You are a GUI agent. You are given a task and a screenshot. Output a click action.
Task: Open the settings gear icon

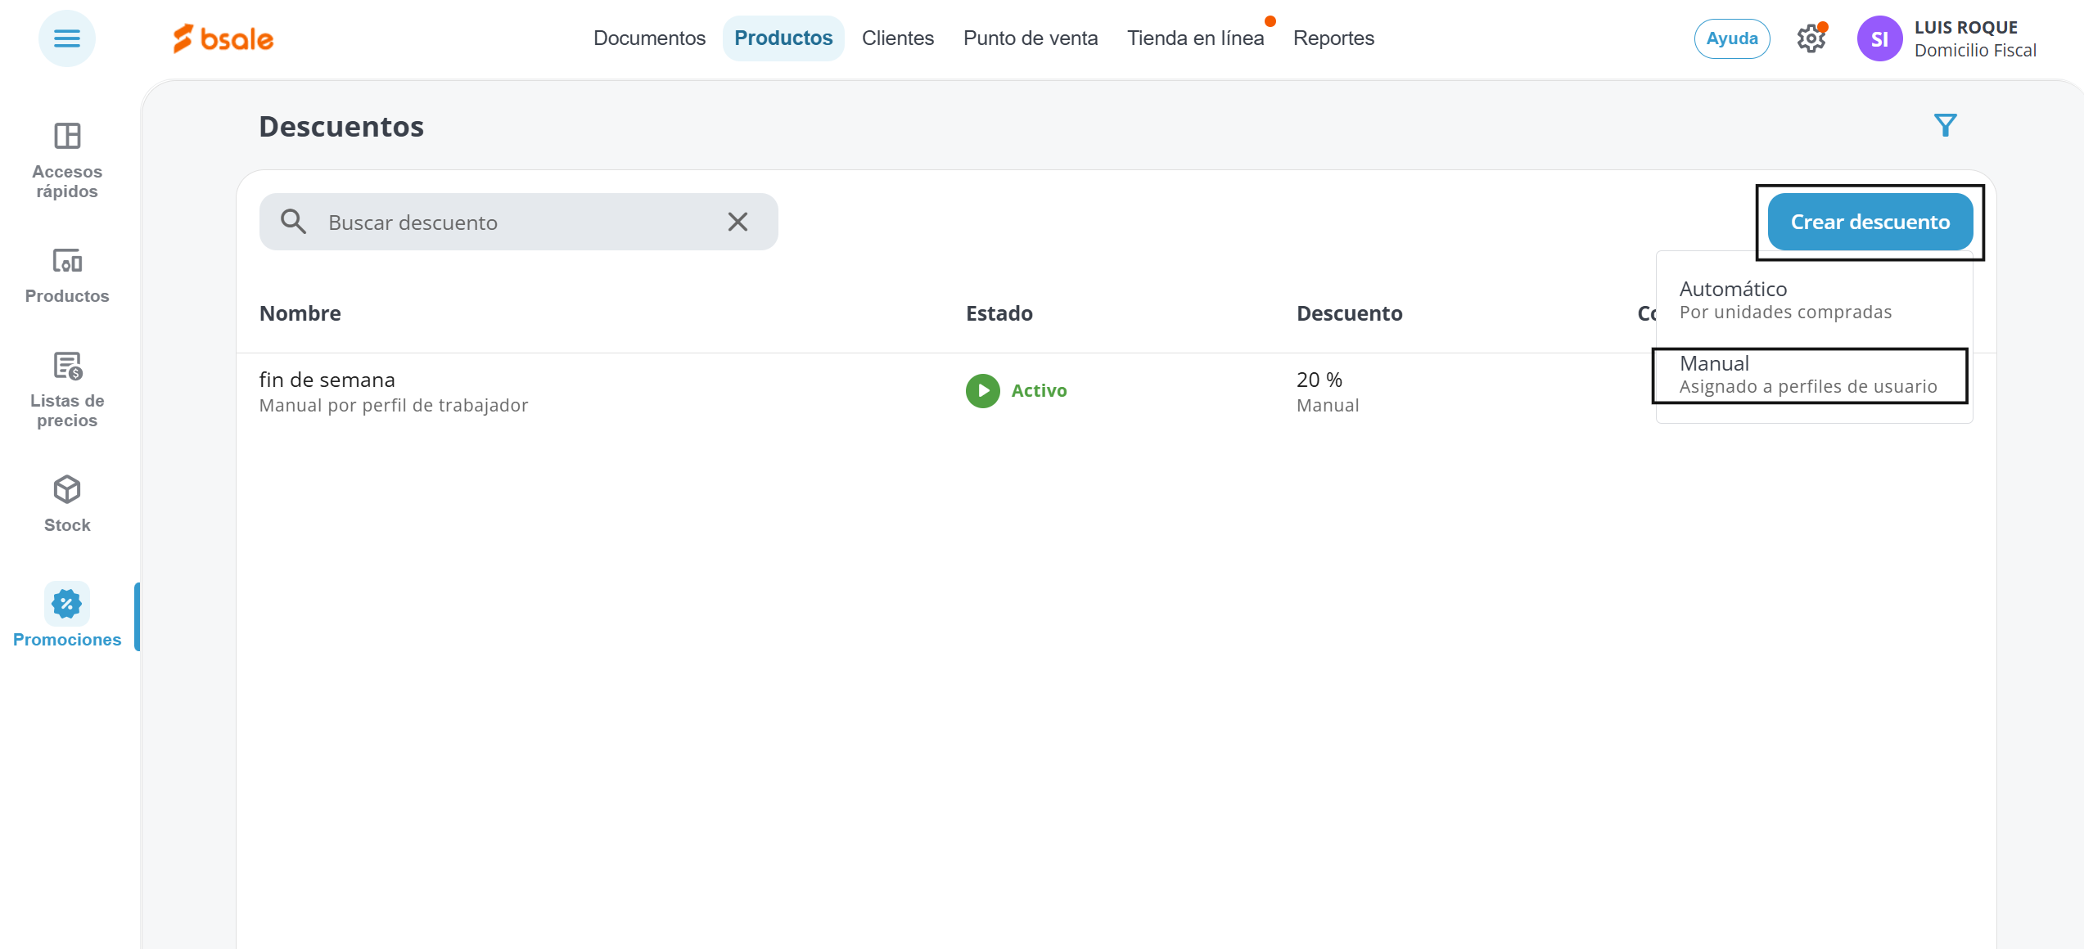1811,38
